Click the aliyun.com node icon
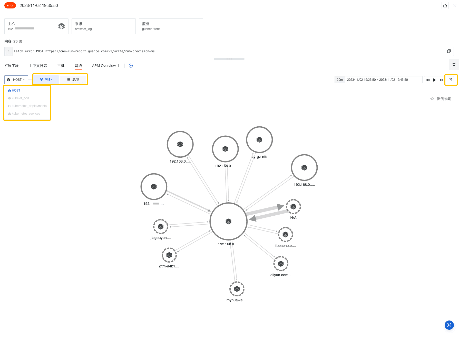The height and width of the screenshot is (341, 459). point(281,264)
